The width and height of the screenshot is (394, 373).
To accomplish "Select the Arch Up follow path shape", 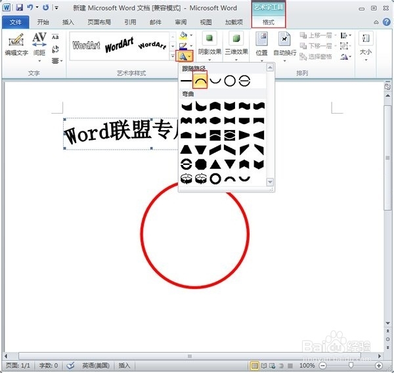I will pyautogui.click(x=200, y=80).
